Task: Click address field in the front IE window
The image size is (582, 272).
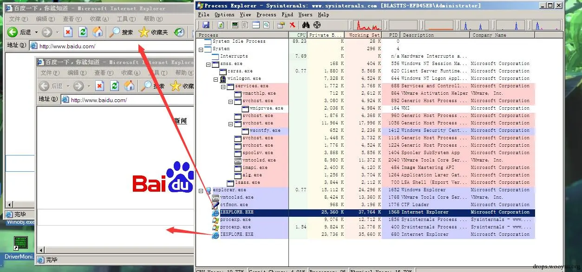Action: point(127,100)
